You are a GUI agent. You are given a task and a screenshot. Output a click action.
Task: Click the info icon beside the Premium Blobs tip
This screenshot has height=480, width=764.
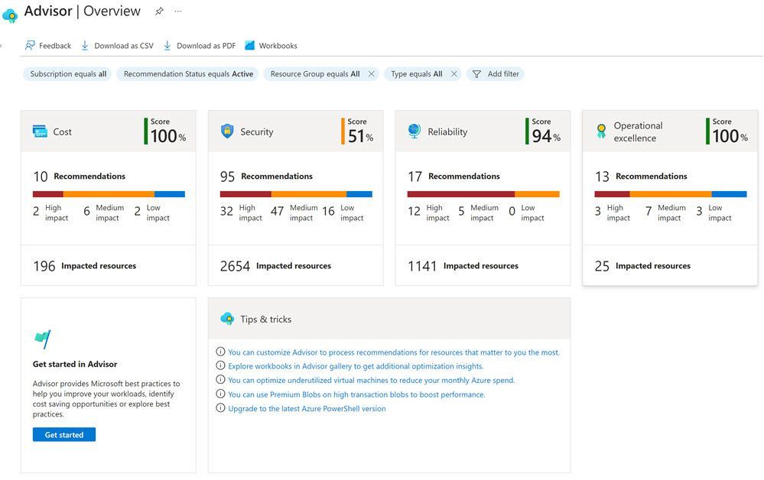(220, 394)
